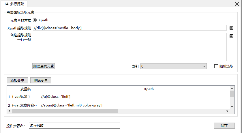Click element picker icon beside 备选提取规则 box
The image size is (242, 133).
231,36
